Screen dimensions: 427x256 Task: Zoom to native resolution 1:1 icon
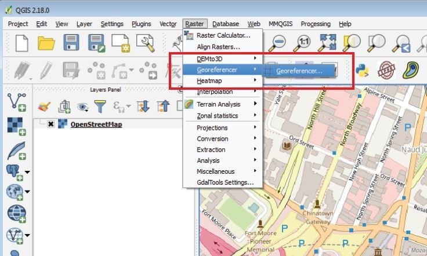(302, 43)
